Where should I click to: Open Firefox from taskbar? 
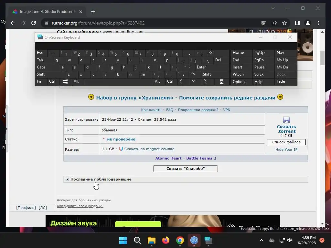166,240
